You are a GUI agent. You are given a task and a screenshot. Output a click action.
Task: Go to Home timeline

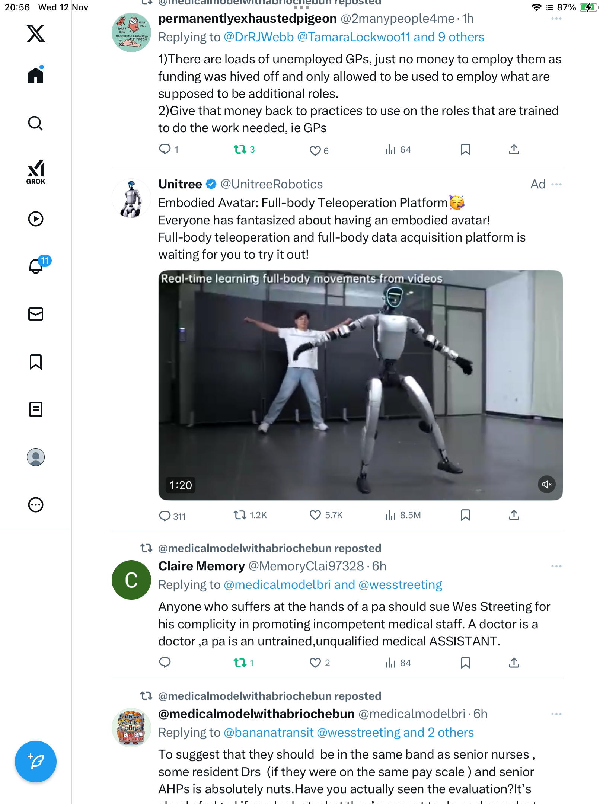(36, 76)
